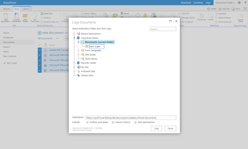Select the CopyMove Demo site icon
This screenshot has height=149, width=248.
tap(78, 38)
